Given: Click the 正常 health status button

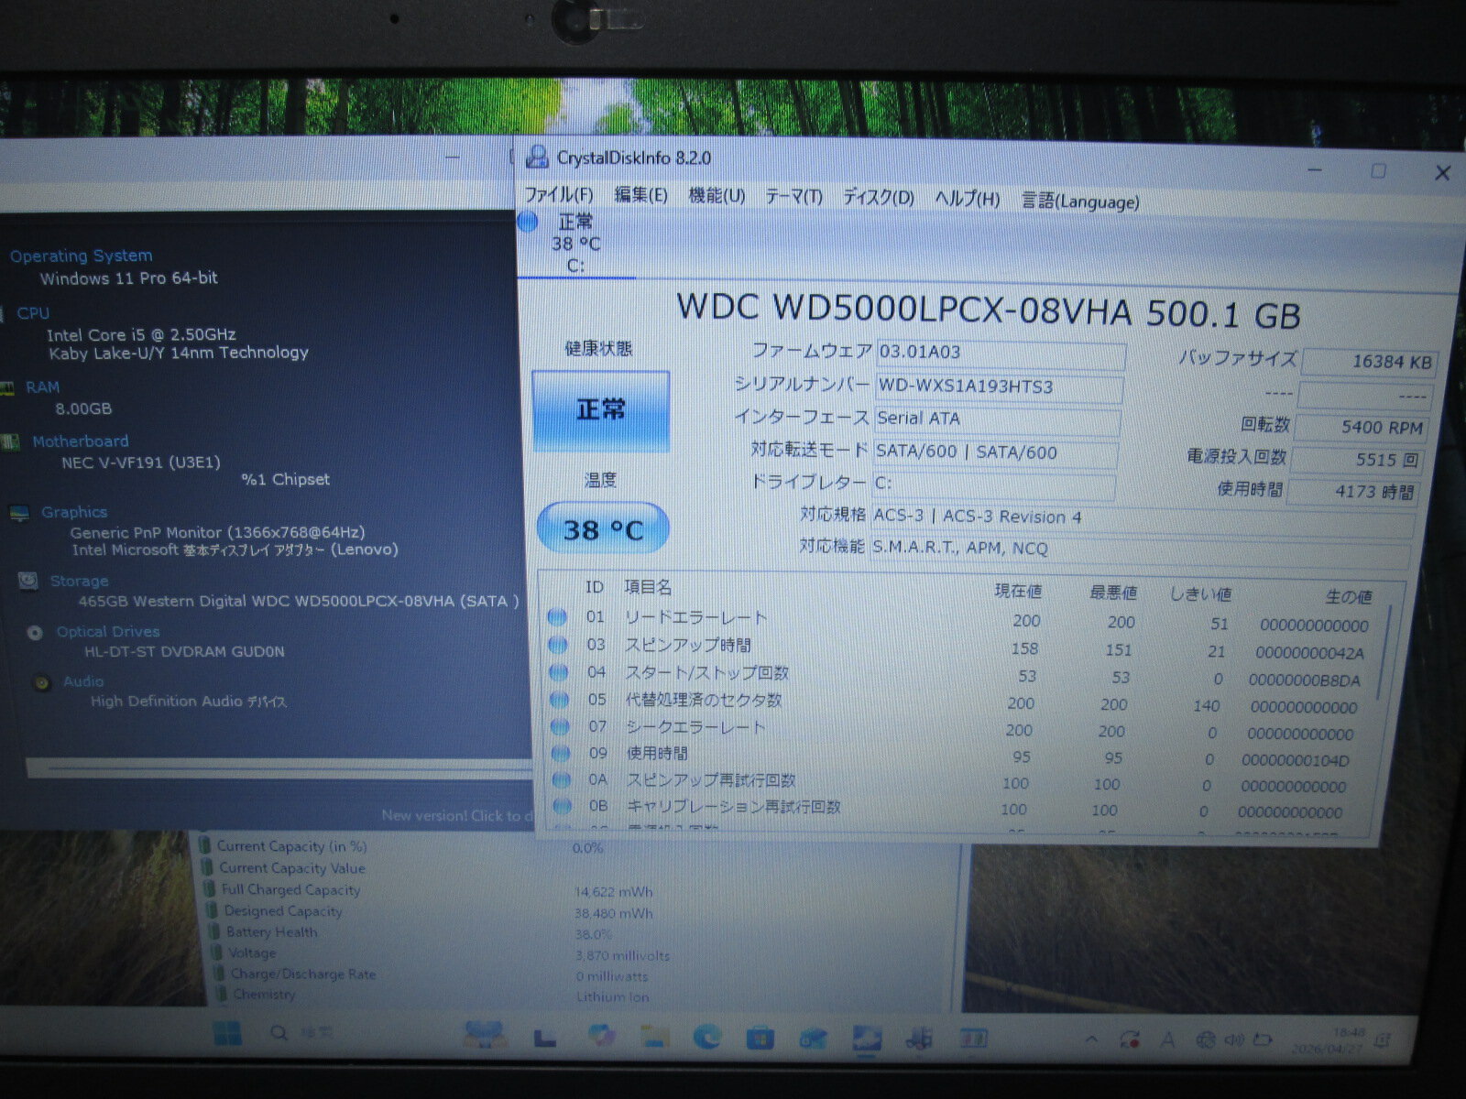Looking at the screenshot, I should [601, 410].
